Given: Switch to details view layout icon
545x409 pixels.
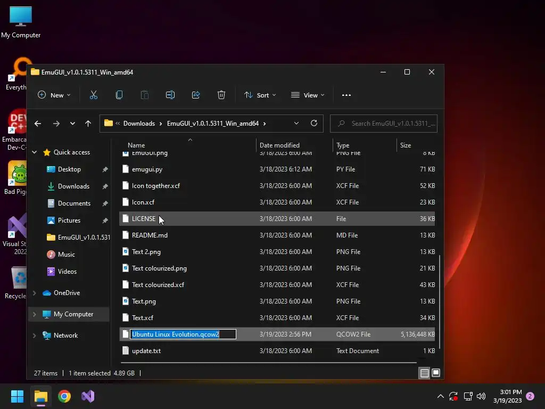Looking at the screenshot, I should point(424,373).
